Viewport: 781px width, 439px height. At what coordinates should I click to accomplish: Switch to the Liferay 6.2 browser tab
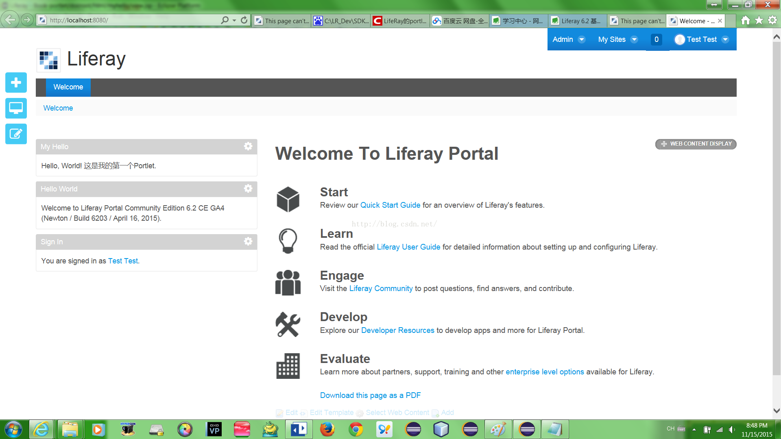click(577, 21)
